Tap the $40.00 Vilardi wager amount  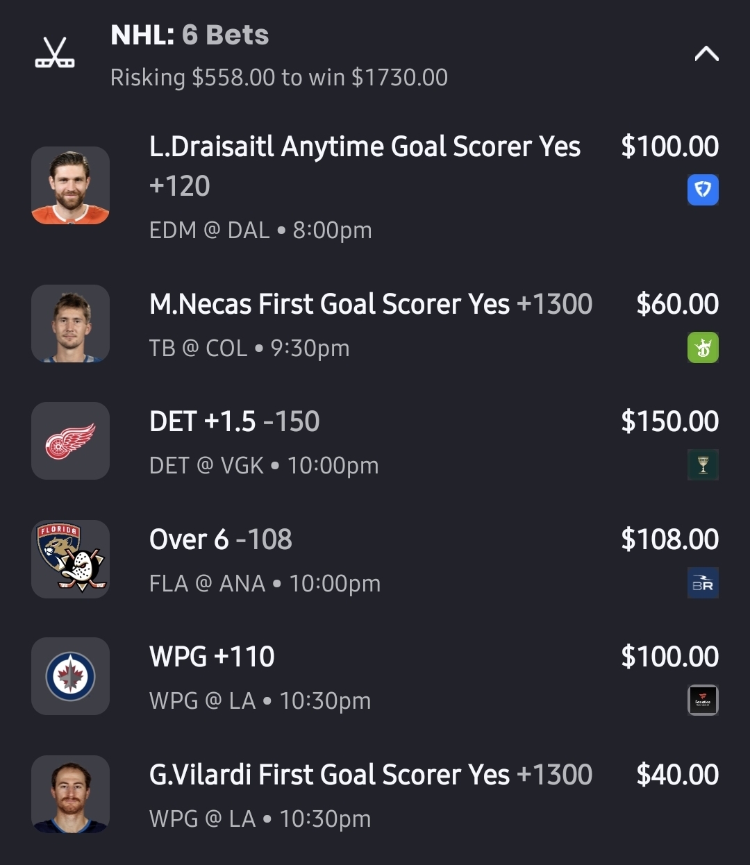click(677, 775)
